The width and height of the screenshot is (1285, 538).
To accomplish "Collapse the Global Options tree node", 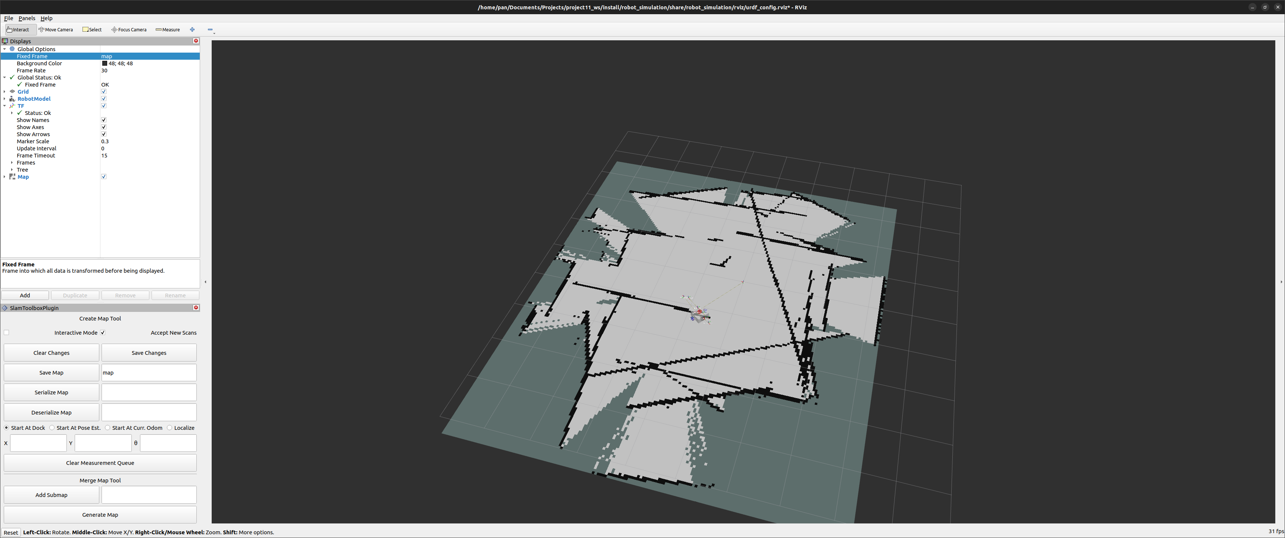I will click(x=4, y=49).
